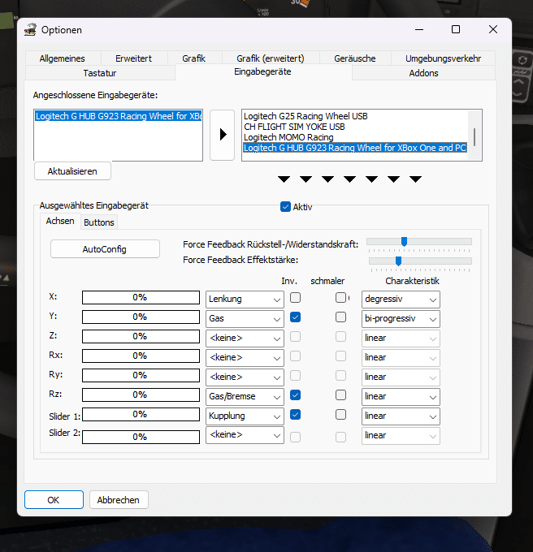Click the first black triangle marker
533x552 pixels.
pyautogui.click(x=284, y=179)
